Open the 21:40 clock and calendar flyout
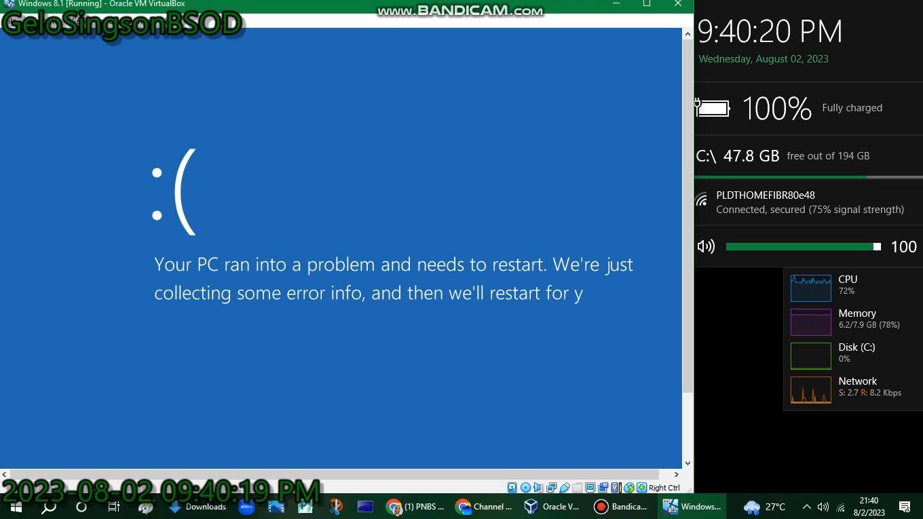Image resolution: width=923 pixels, height=519 pixels. pyautogui.click(x=869, y=507)
